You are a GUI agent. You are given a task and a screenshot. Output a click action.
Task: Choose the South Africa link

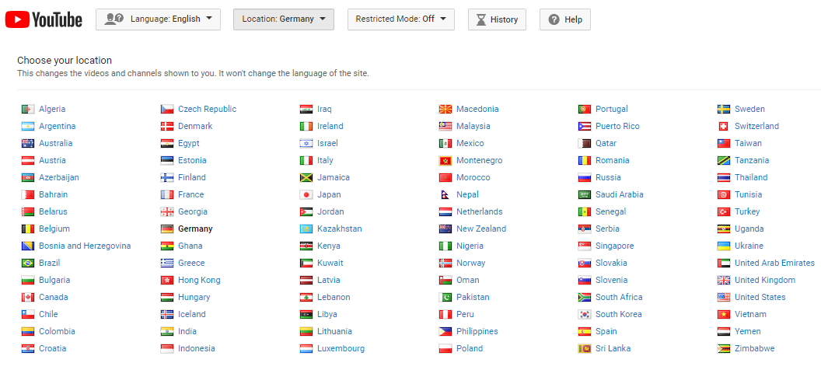[x=619, y=297]
